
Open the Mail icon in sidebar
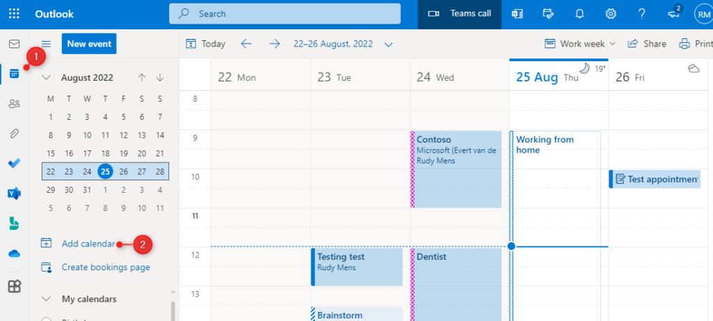click(x=14, y=44)
